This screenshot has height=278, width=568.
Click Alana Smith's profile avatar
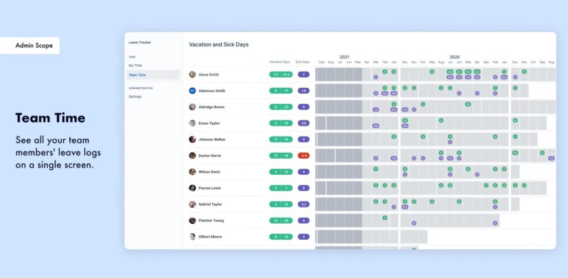click(x=192, y=74)
